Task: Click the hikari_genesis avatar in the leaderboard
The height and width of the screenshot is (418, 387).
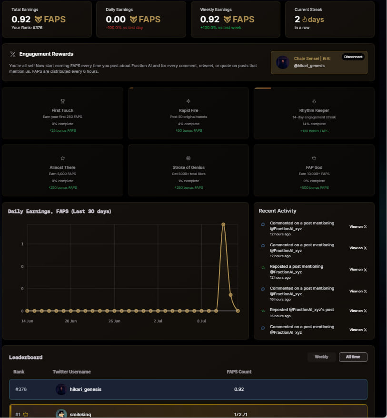Action: click(61, 389)
